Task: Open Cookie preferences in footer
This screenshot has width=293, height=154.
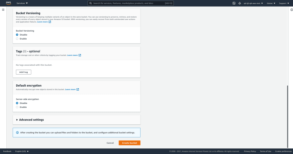Action: click(x=283, y=151)
